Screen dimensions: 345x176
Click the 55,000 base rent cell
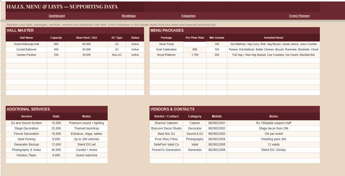86,50
